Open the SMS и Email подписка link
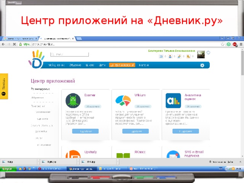Viewport: 244px width, 183px height. coord(194,154)
